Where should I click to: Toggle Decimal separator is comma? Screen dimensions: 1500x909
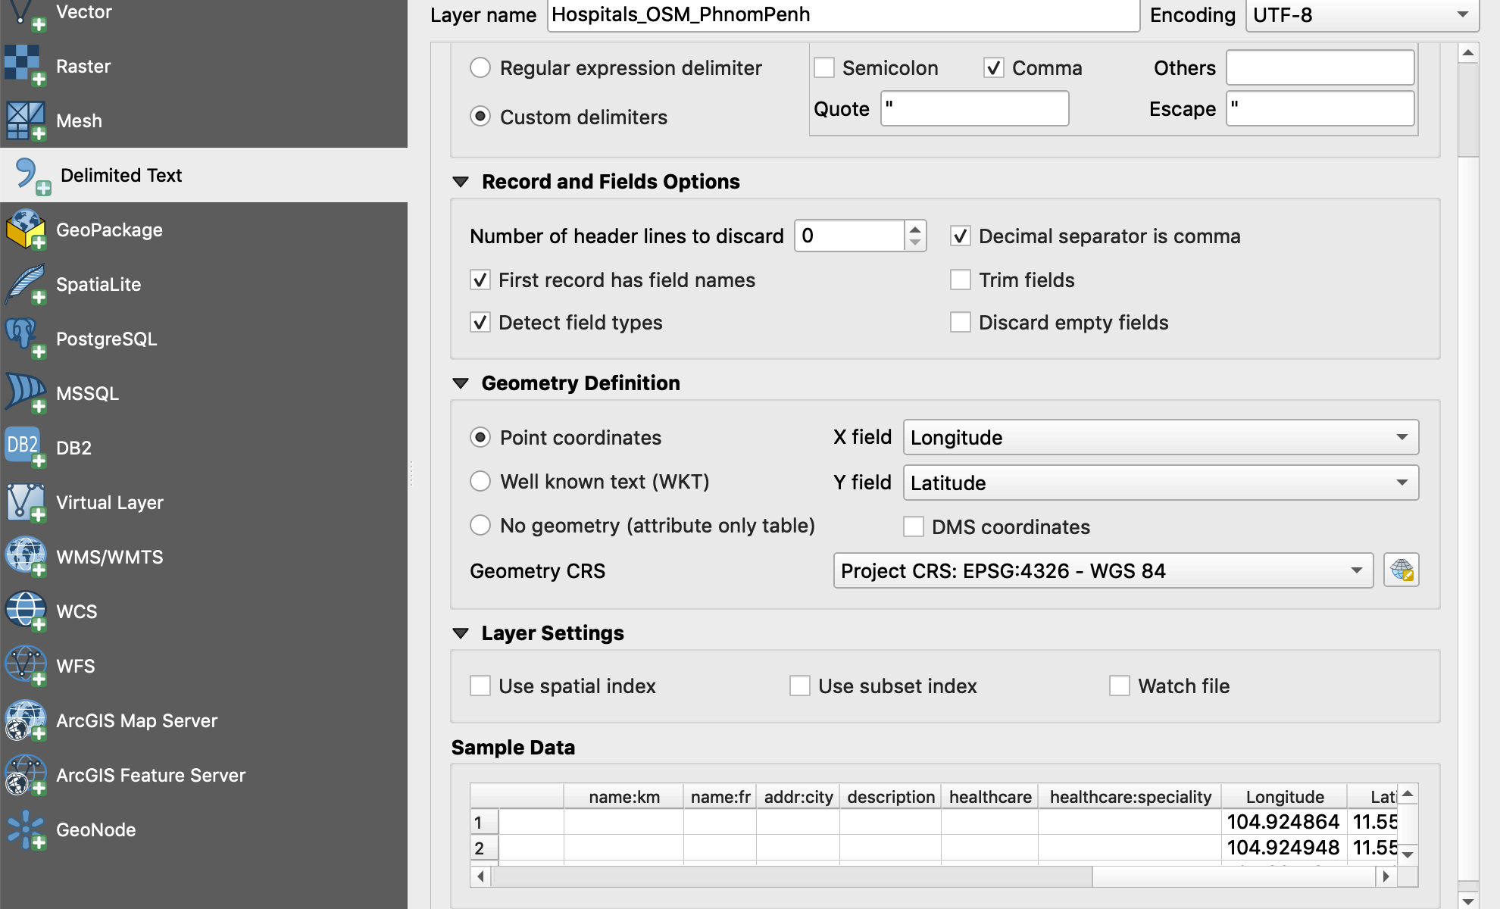tap(961, 236)
